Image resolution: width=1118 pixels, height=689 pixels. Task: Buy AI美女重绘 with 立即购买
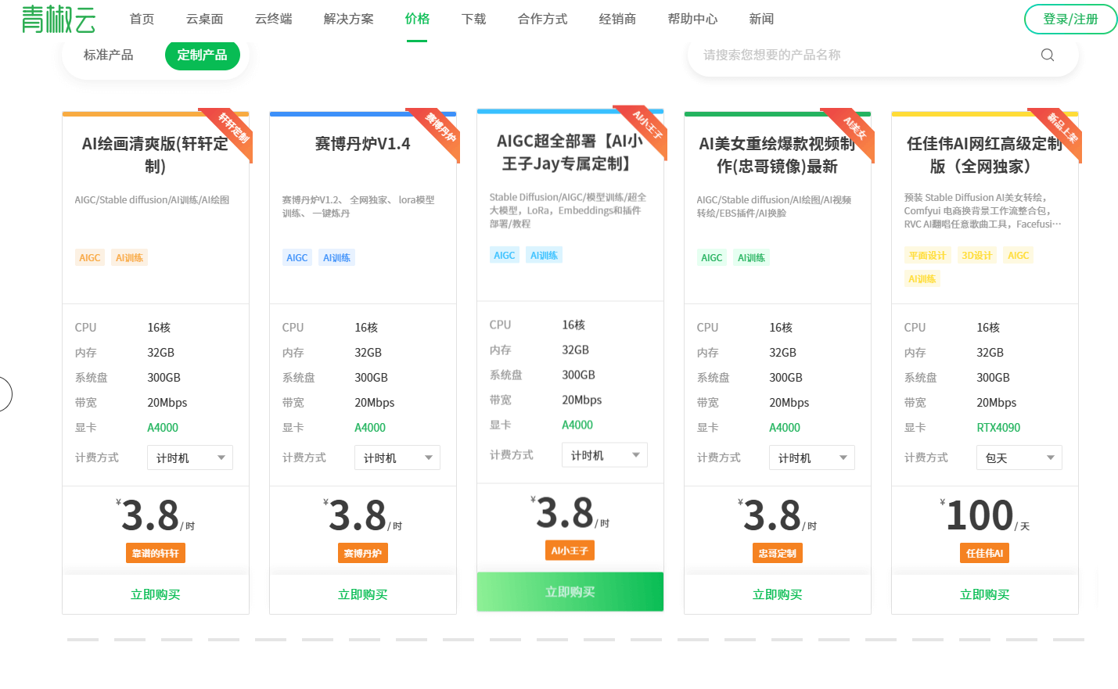pos(778,594)
